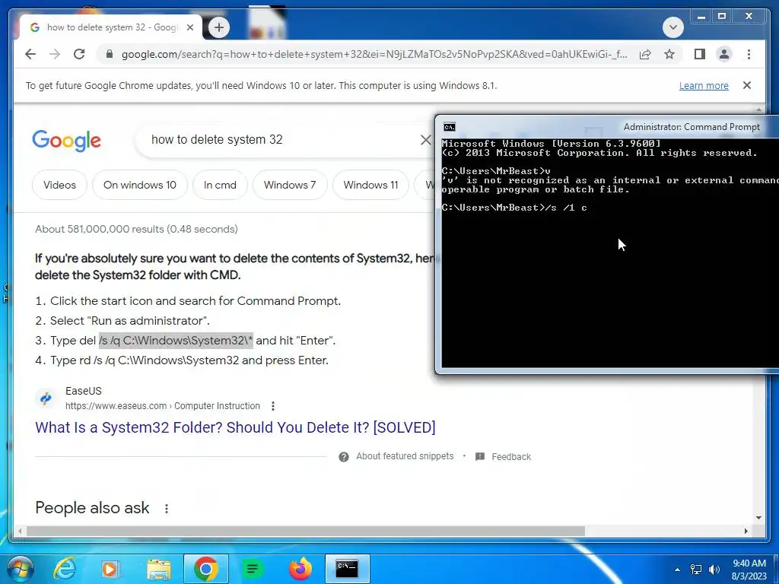Click the highlighted 'del /s /q' command
779x584 pixels.
(176, 341)
